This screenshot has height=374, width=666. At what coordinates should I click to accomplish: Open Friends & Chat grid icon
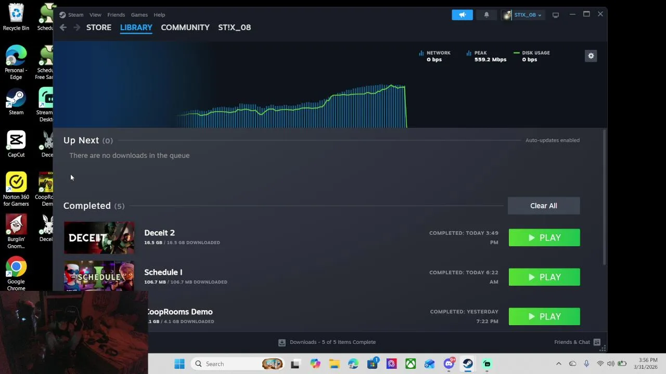(597, 342)
